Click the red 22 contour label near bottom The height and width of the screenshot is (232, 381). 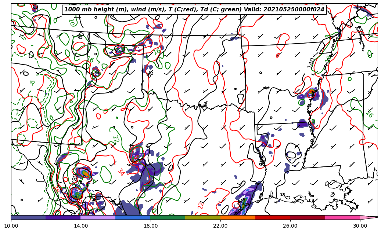click(x=201, y=205)
